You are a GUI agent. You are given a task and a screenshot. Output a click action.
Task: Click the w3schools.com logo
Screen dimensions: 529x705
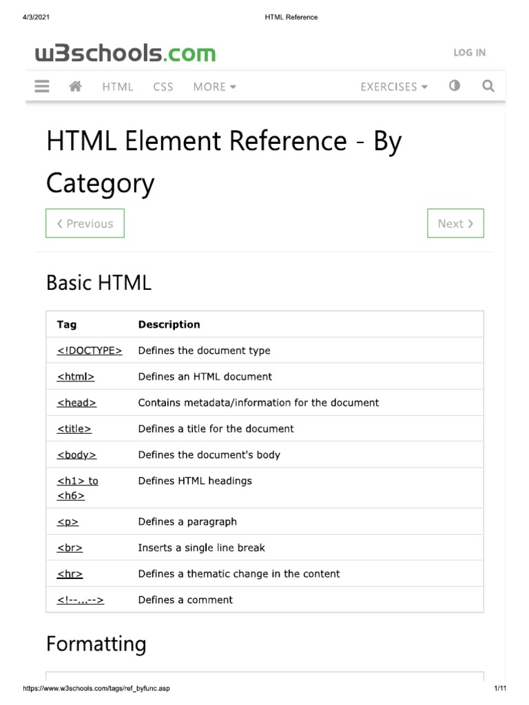click(x=125, y=53)
